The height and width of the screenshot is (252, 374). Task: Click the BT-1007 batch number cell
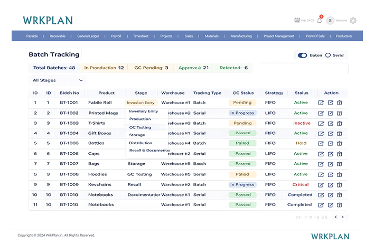pos(69,164)
